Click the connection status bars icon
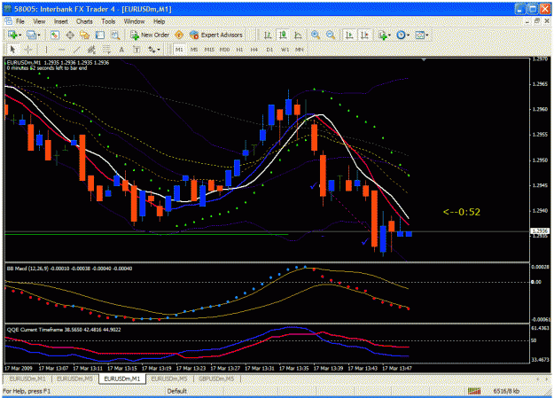 point(474,391)
